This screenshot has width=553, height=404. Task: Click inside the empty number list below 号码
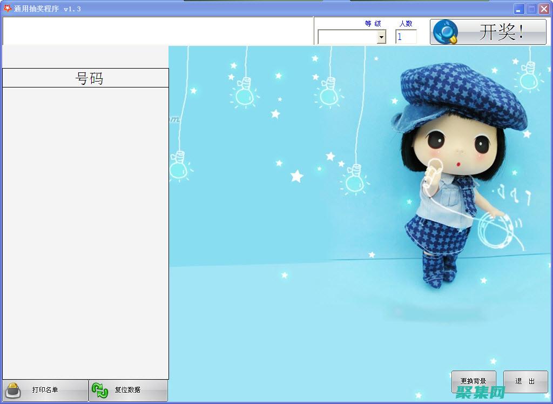tap(86, 232)
